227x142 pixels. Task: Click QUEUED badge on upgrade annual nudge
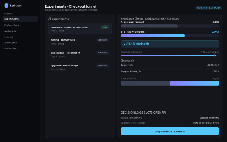(x=103, y=66)
